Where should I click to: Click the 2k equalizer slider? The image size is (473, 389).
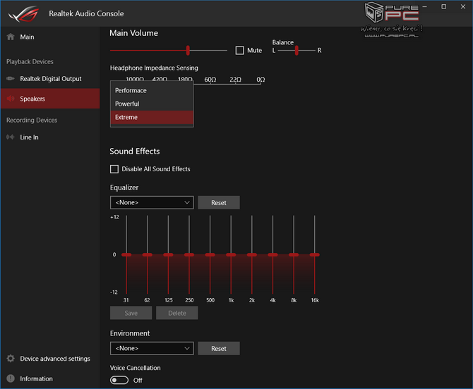tap(252, 254)
